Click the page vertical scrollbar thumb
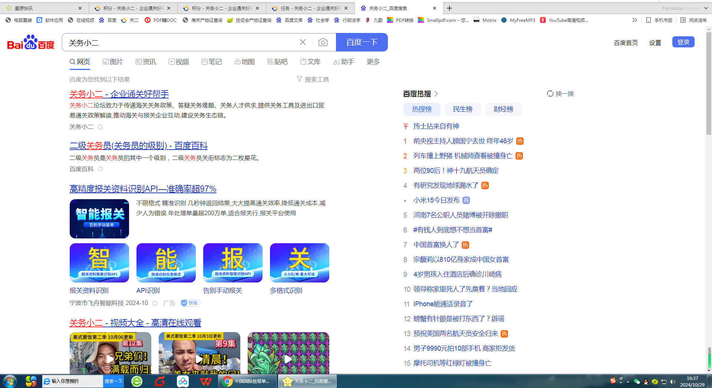Viewport: 712px width, 388px height. pos(709,83)
